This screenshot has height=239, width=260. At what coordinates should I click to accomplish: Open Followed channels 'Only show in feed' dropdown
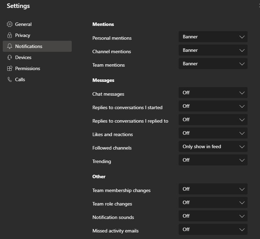(x=213, y=146)
